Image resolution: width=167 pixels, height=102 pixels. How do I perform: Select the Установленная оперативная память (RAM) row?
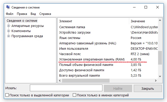point(108,59)
